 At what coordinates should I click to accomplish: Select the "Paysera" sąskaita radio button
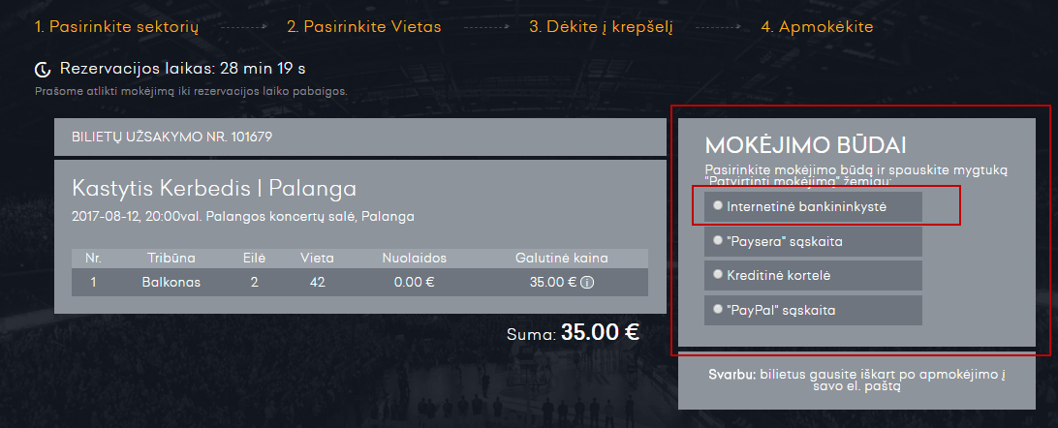coord(718,240)
